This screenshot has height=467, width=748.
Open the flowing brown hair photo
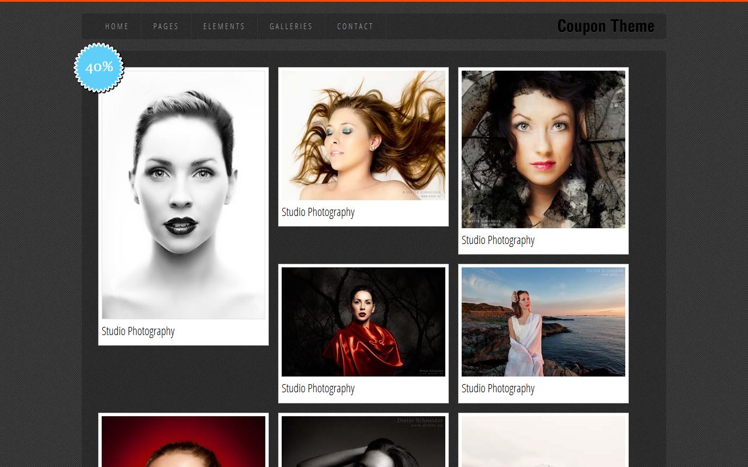coord(363,135)
